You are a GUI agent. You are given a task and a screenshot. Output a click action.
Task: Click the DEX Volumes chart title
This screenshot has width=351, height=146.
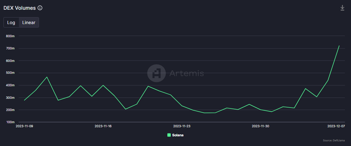(x=20, y=8)
